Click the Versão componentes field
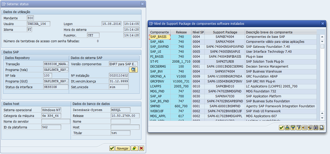 click(123, 64)
